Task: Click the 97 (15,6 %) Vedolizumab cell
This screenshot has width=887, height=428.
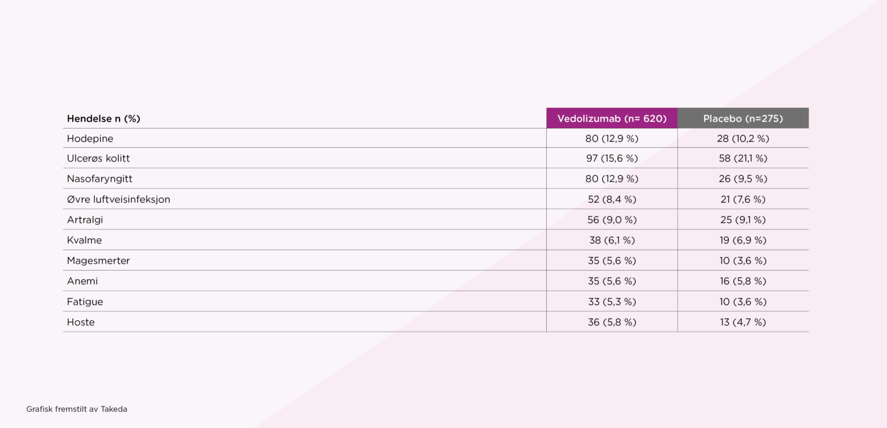Action: [612, 158]
